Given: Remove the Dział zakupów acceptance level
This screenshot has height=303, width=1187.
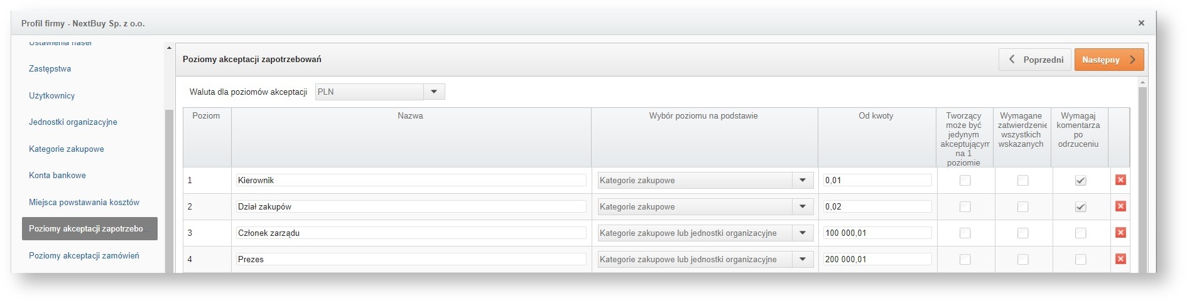Looking at the screenshot, I should pyautogui.click(x=1120, y=206).
